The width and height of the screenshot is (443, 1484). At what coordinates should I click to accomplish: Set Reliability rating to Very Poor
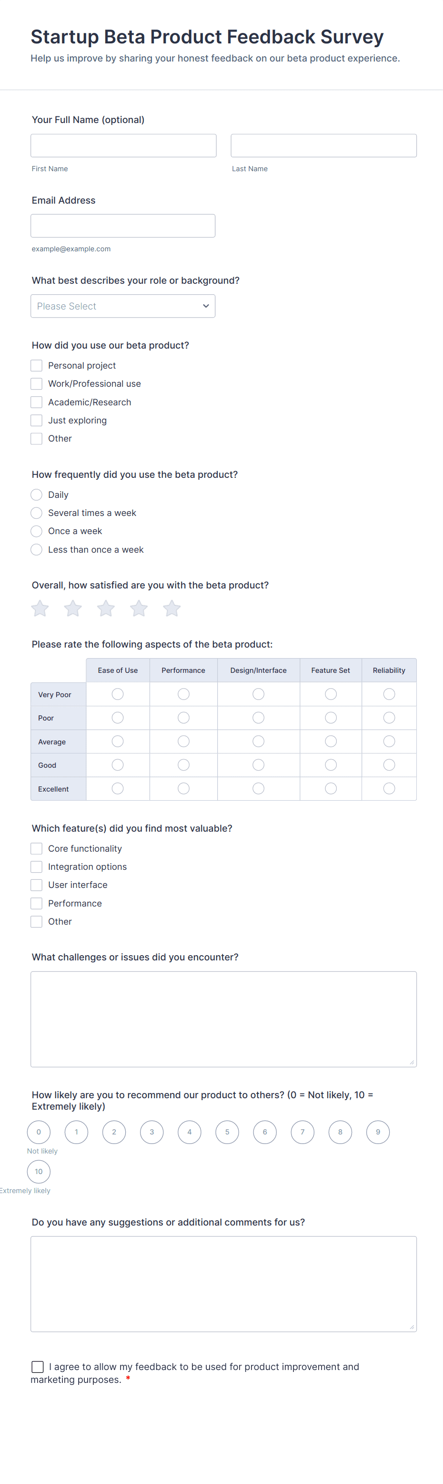pos(389,694)
